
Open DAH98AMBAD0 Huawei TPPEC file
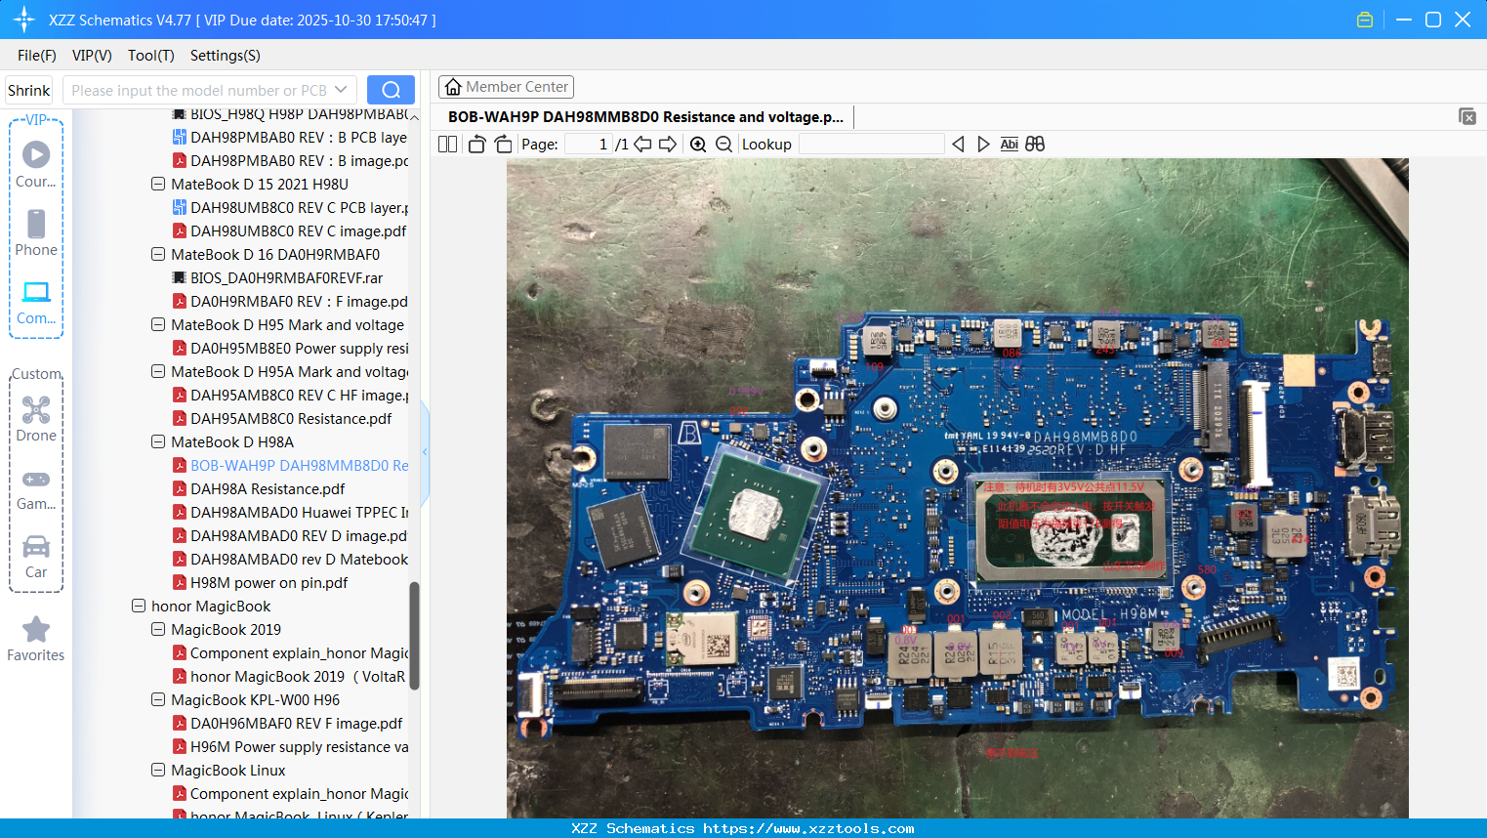[291, 512]
